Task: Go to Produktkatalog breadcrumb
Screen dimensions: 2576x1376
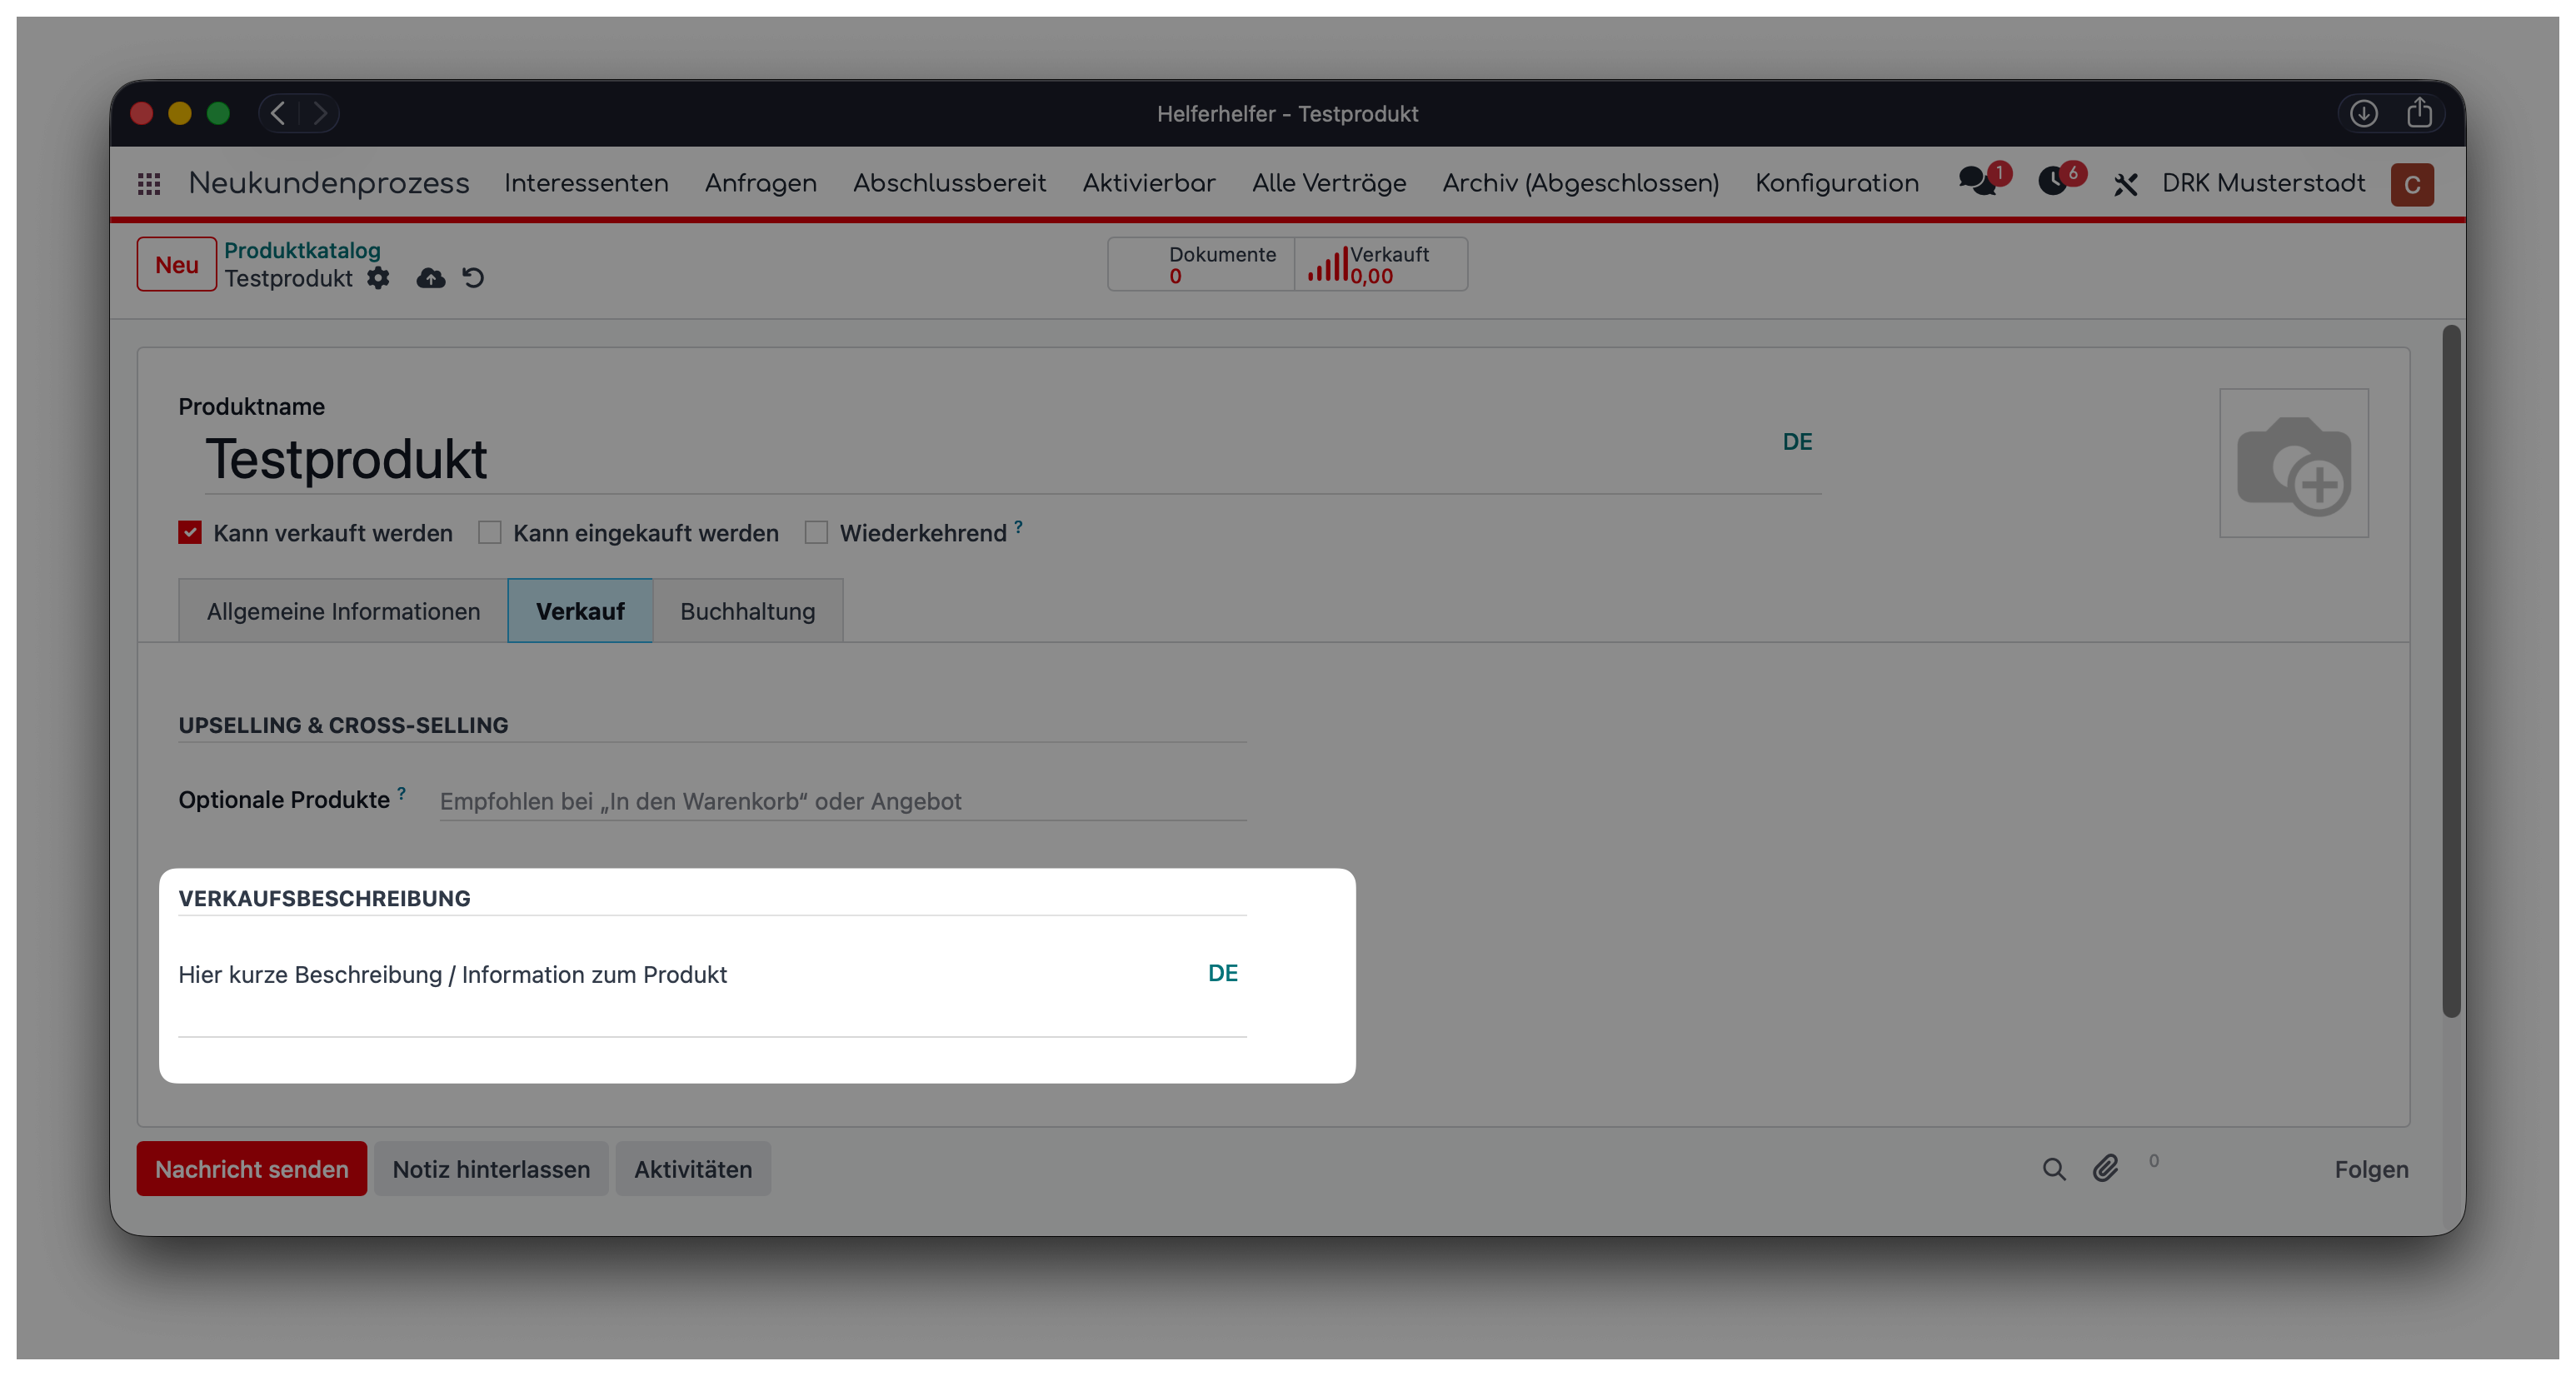Action: click(302, 250)
